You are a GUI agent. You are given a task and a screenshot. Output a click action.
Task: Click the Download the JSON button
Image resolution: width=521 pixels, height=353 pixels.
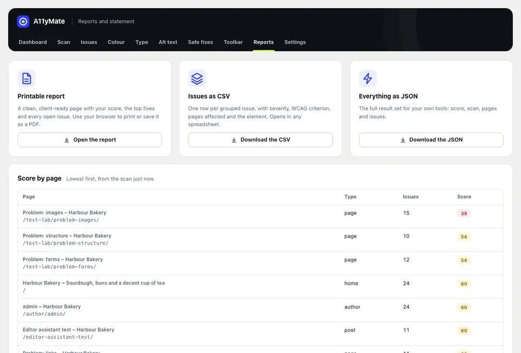pyautogui.click(x=431, y=140)
